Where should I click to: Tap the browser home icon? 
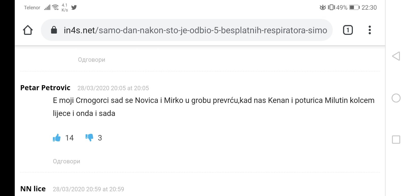tap(28, 30)
